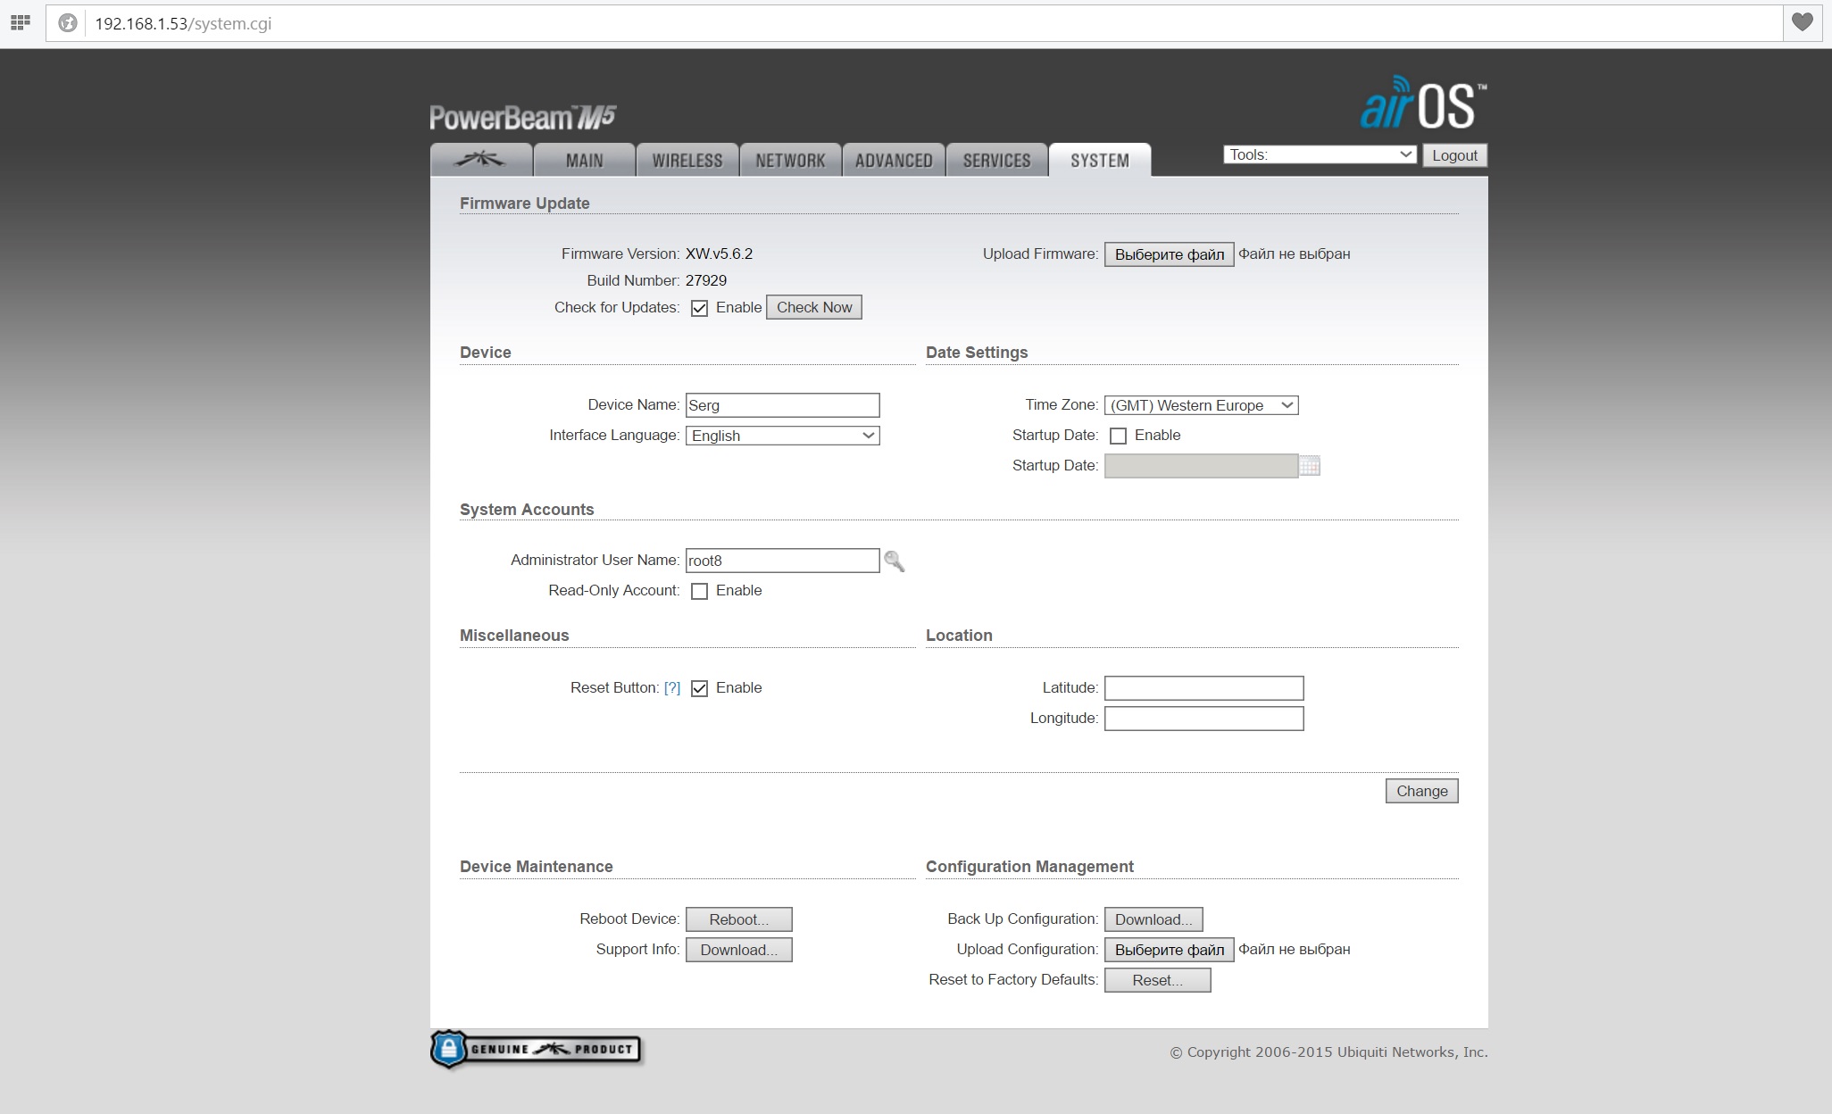Expand the Tools dropdown
Image resolution: width=1832 pixels, height=1114 pixels.
coord(1320,154)
